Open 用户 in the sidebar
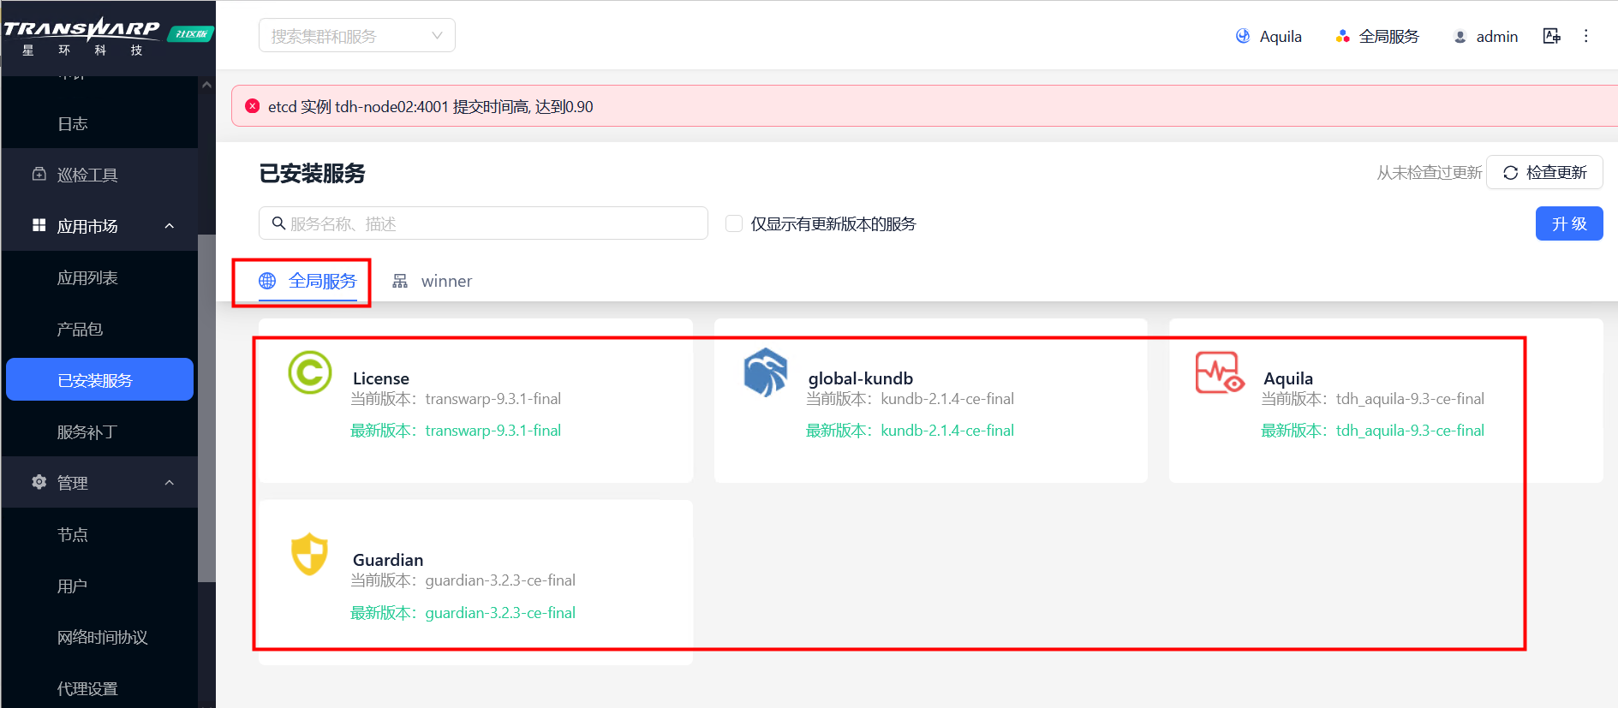1618x708 pixels. (x=73, y=586)
